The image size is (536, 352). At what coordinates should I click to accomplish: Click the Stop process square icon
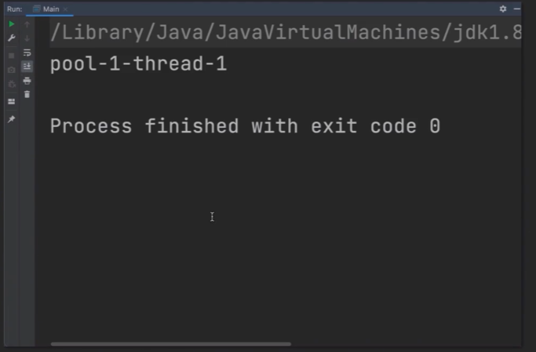pos(11,55)
